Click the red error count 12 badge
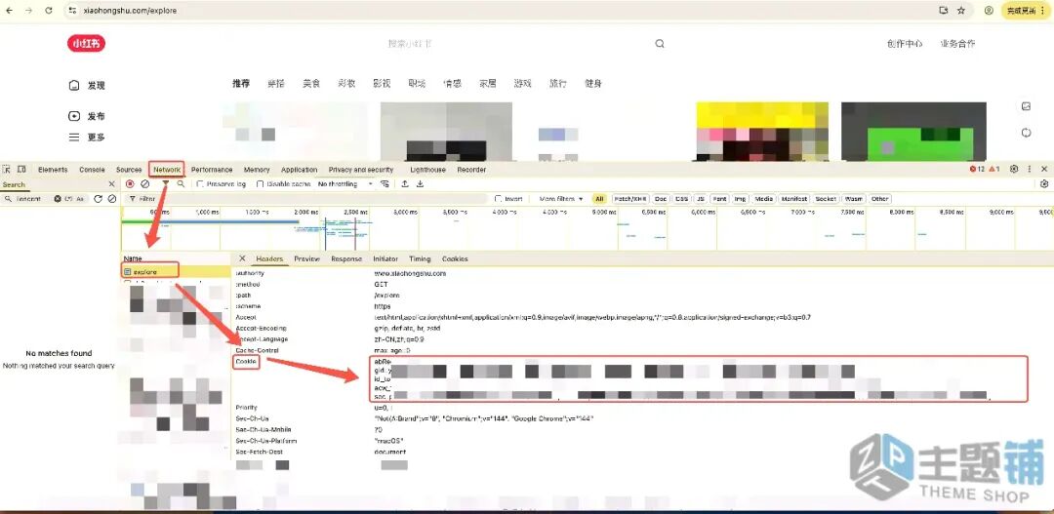 [977, 170]
